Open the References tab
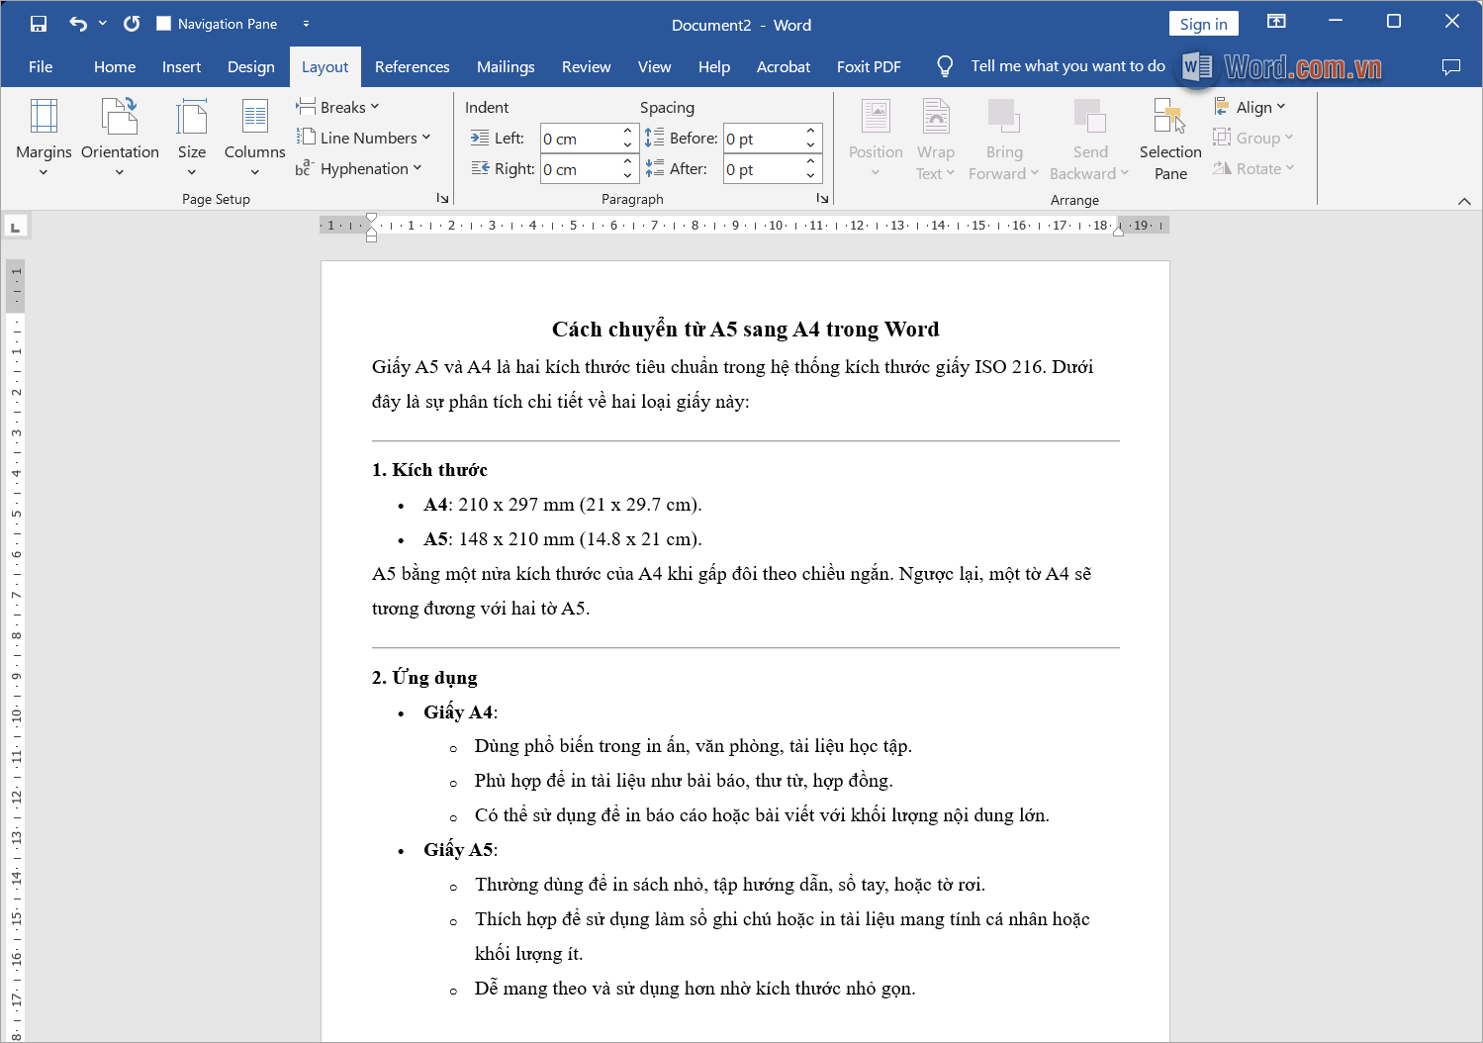The width and height of the screenshot is (1483, 1043). [x=412, y=66]
